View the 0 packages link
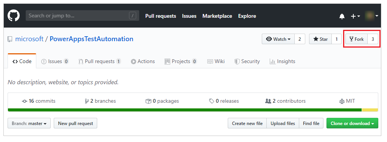The height and width of the screenshot is (142, 387). pos(162,101)
